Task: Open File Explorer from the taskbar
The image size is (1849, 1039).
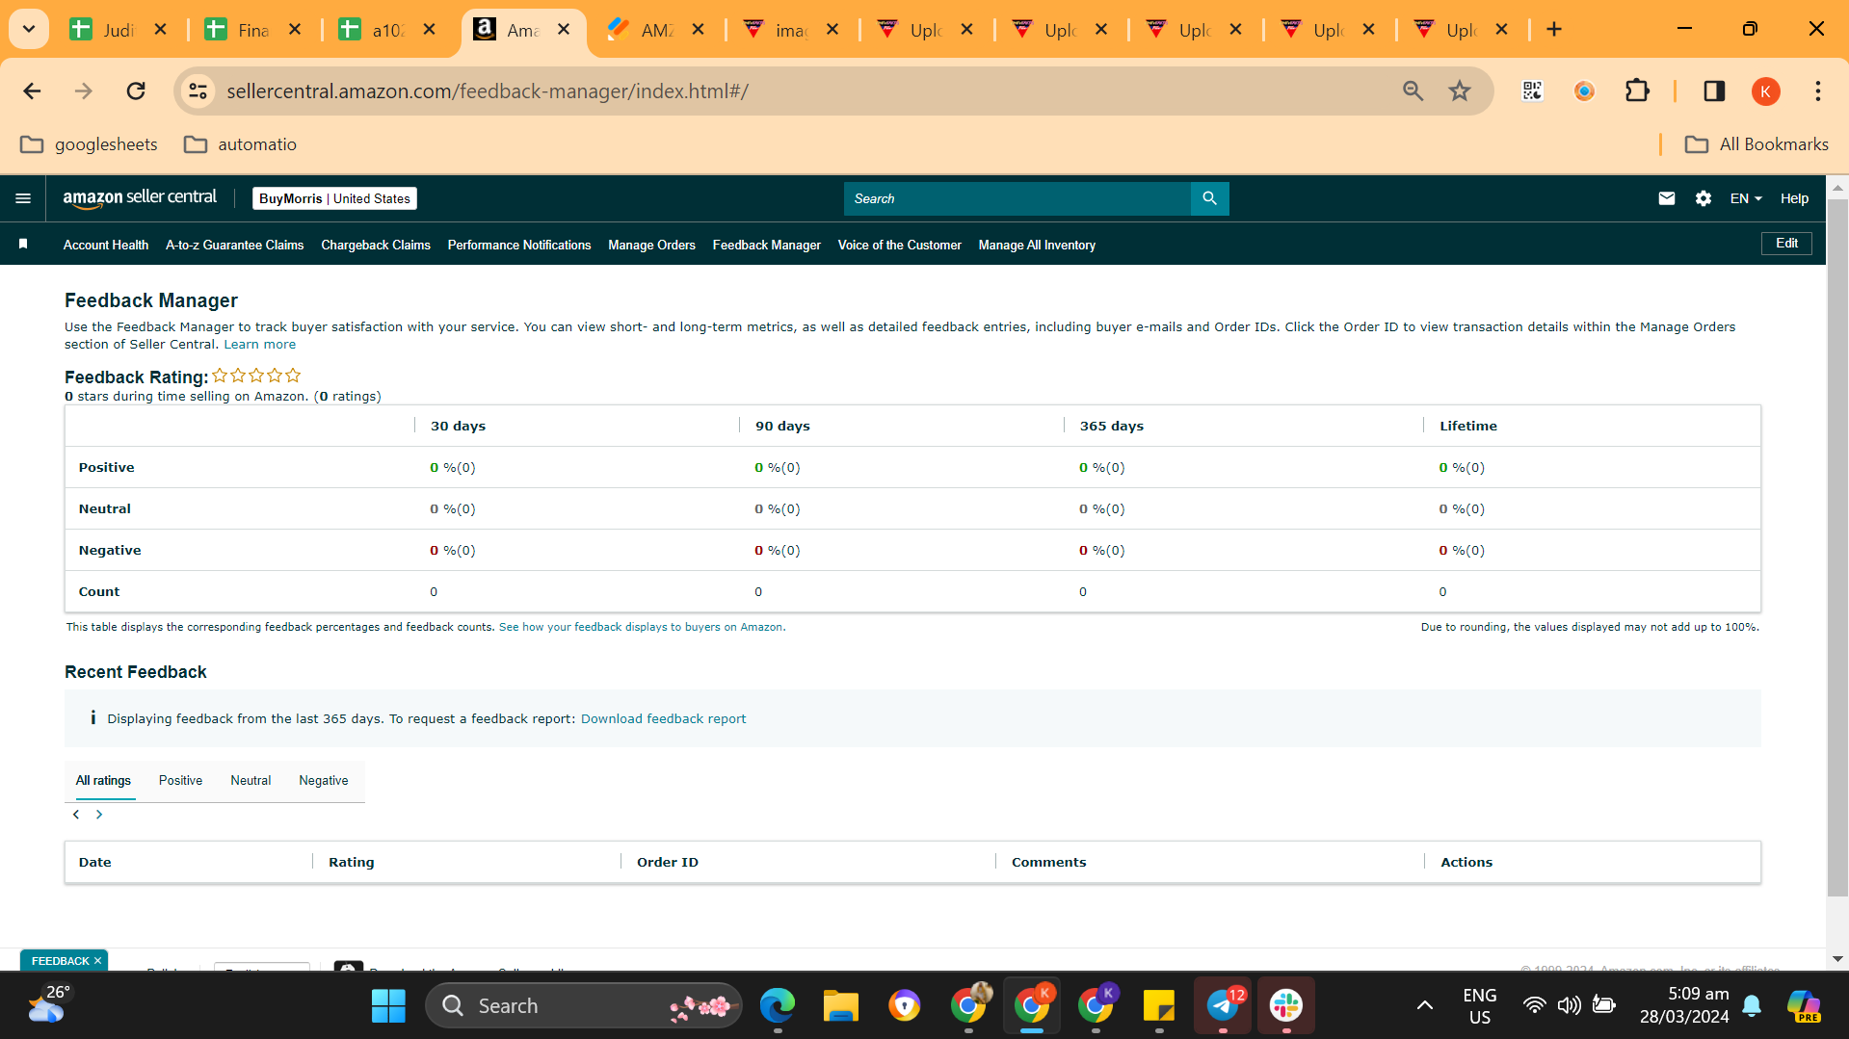Action: click(x=841, y=1006)
